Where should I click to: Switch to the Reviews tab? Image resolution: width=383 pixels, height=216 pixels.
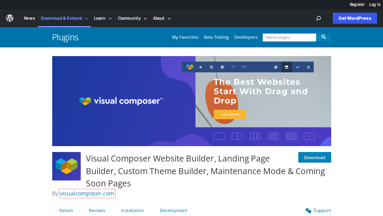pyautogui.click(x=97, y=210)
